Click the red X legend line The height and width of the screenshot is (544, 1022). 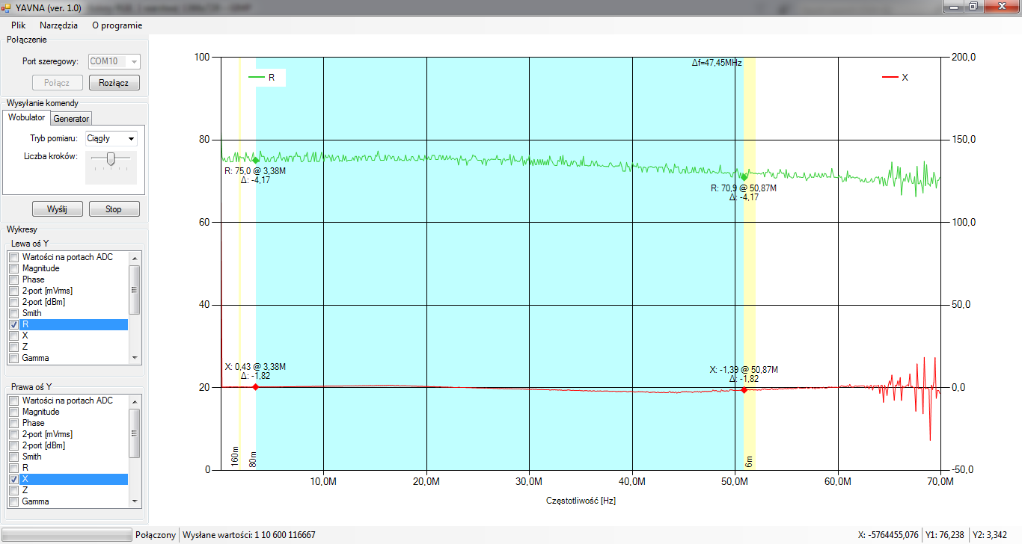coord(890,77)
